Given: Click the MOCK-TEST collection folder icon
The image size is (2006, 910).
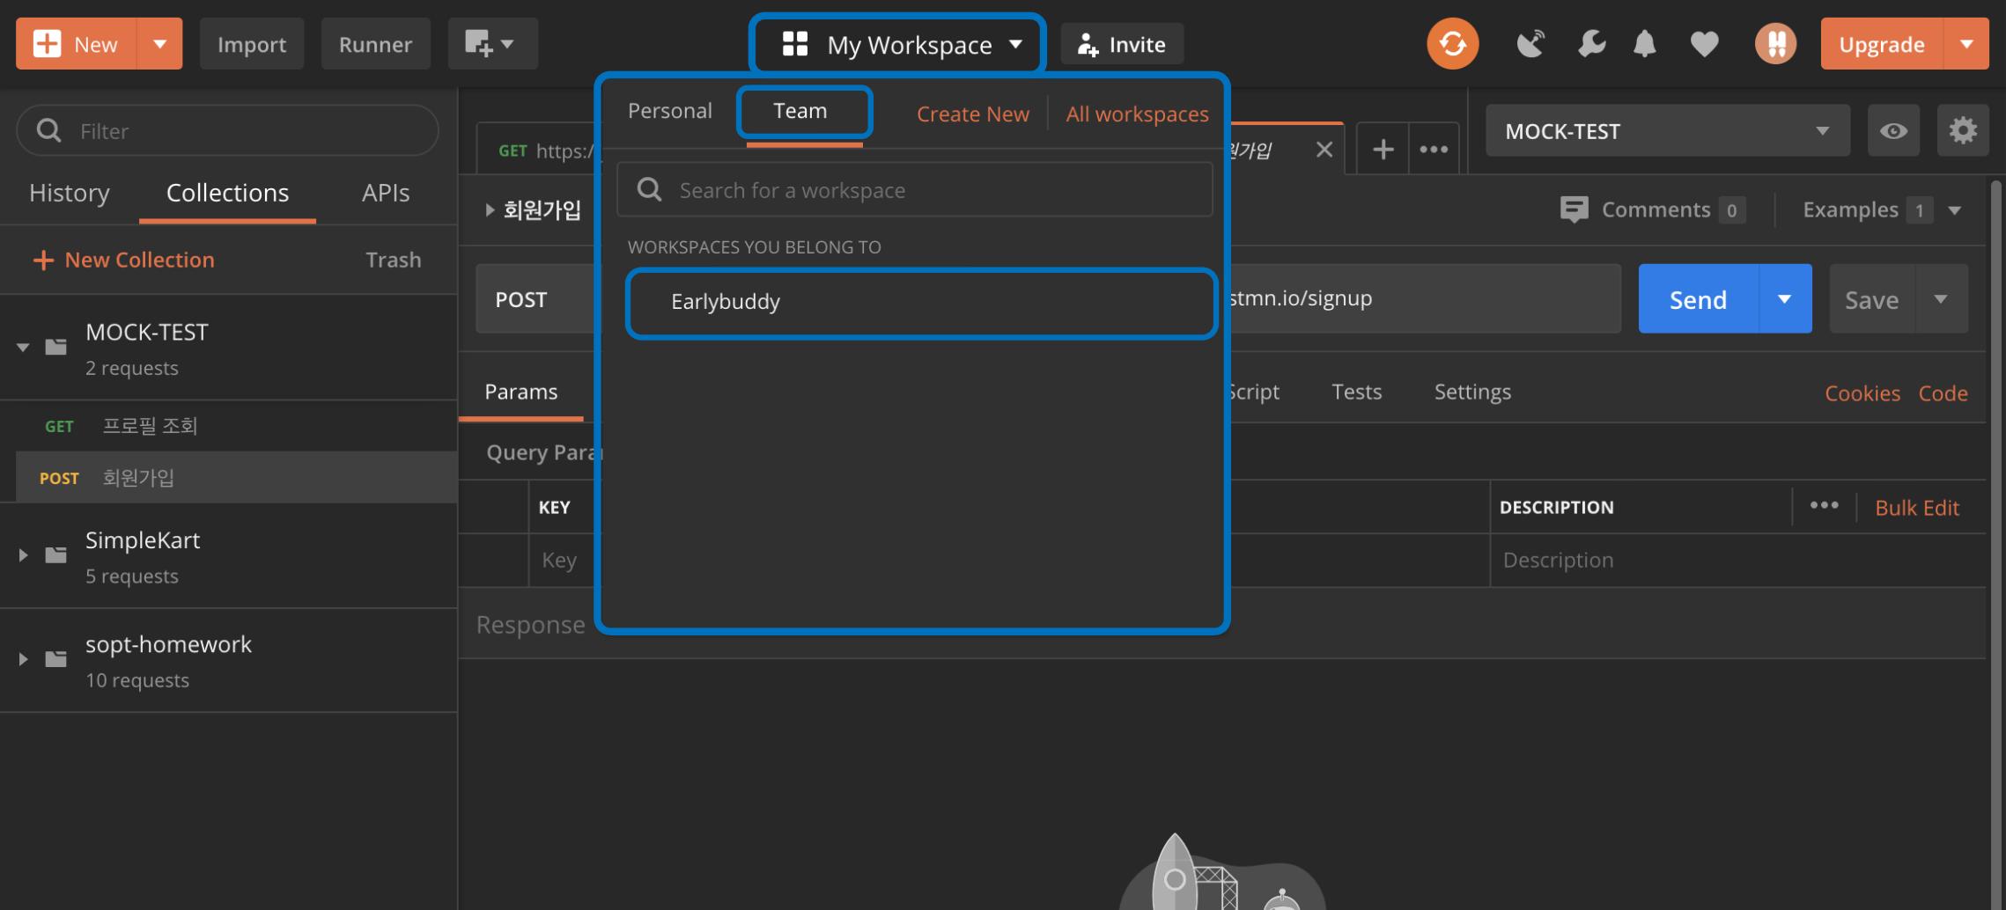Looking at the screenshot, I should point(56,347).
